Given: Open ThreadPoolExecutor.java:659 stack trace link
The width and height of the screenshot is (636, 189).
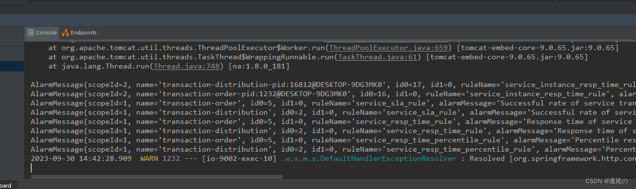Looking at the screenshot, I should [x=389, y=48].
